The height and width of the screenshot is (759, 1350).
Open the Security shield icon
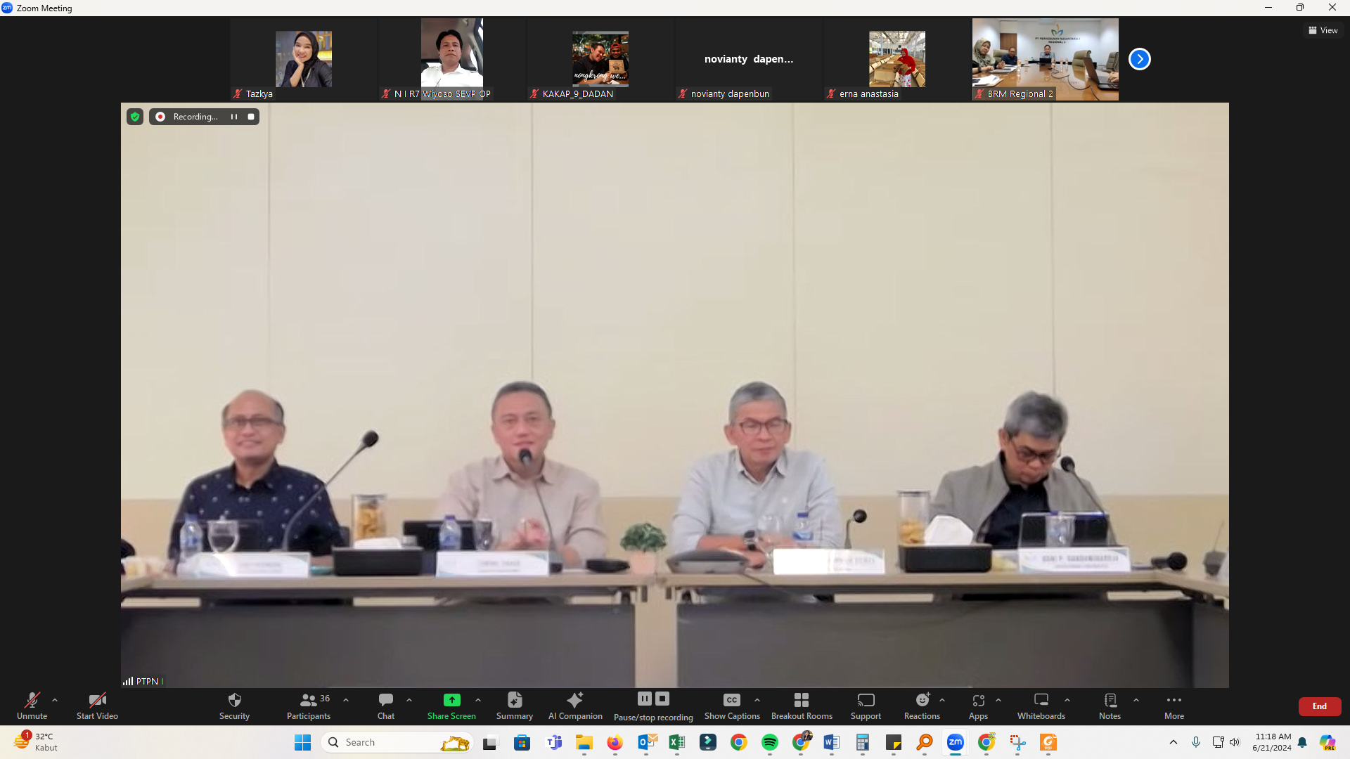click(x=234, y=700)
